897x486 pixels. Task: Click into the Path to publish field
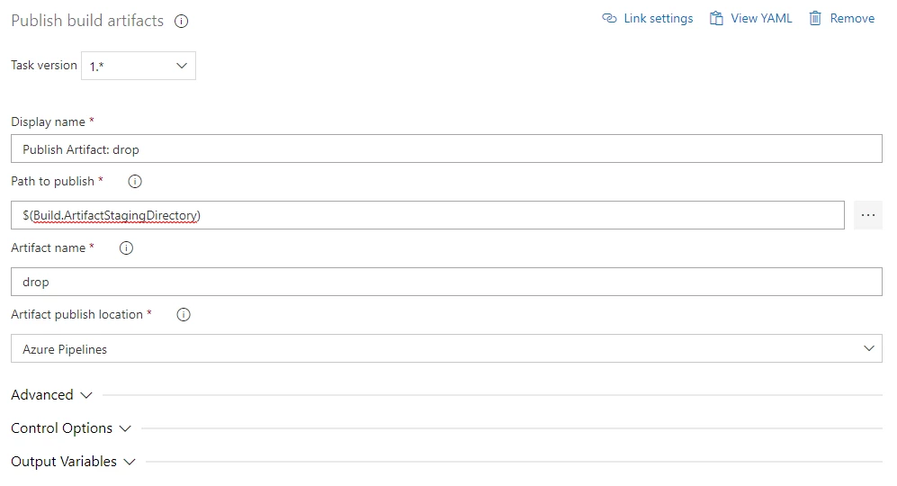coord(427,215)
